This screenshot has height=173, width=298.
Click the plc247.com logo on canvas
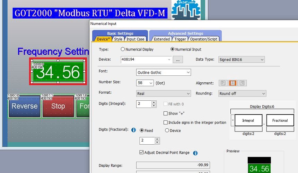tap(186, 10)
